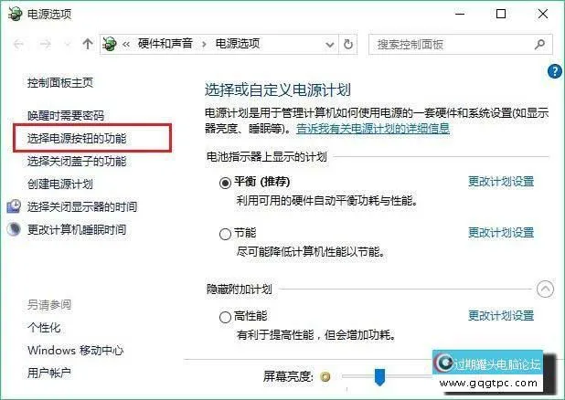Click 更改计划设置 for the 节能 plan
The height and width of the screenshot is (400, 565).
pos(501,233)
